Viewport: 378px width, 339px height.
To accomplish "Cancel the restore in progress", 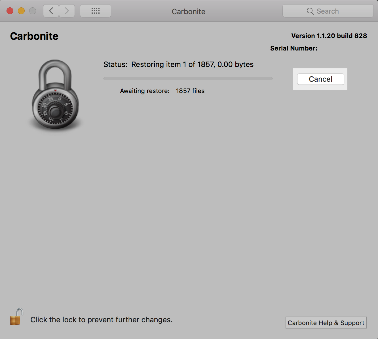I will click(320, 79).
